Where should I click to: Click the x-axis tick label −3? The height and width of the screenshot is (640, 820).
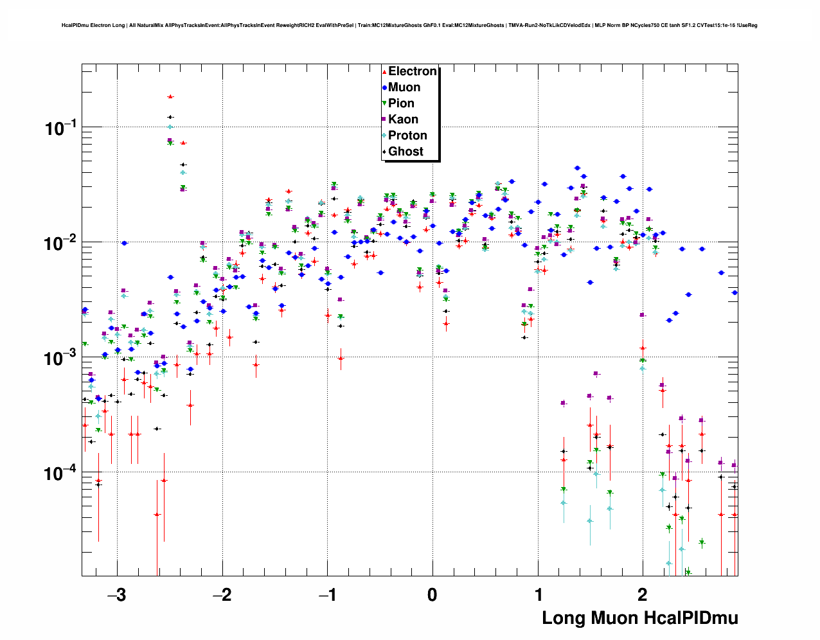pos(116,594)
